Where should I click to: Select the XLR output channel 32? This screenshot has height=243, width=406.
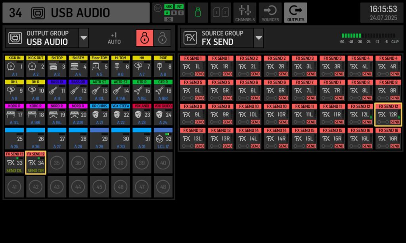coord(163,138)
